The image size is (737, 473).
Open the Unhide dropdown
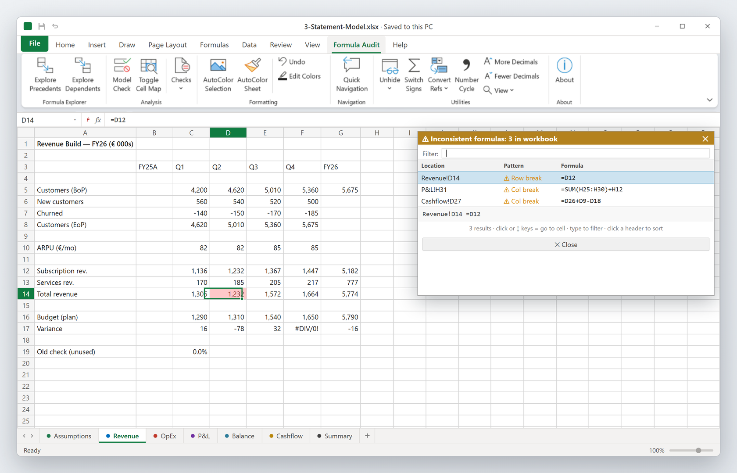click(390, 75)
